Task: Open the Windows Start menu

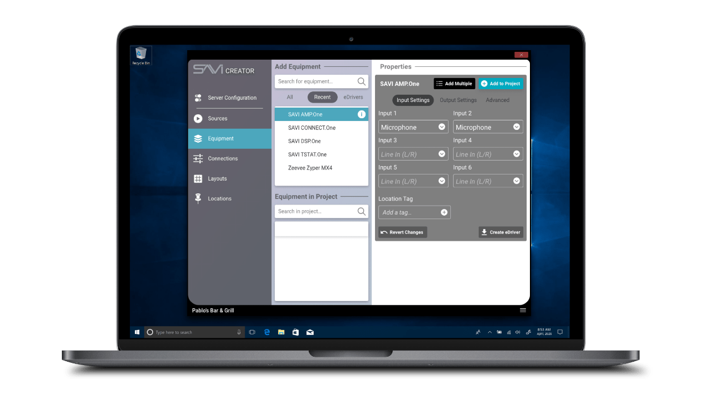Action: tap(137, 332)
